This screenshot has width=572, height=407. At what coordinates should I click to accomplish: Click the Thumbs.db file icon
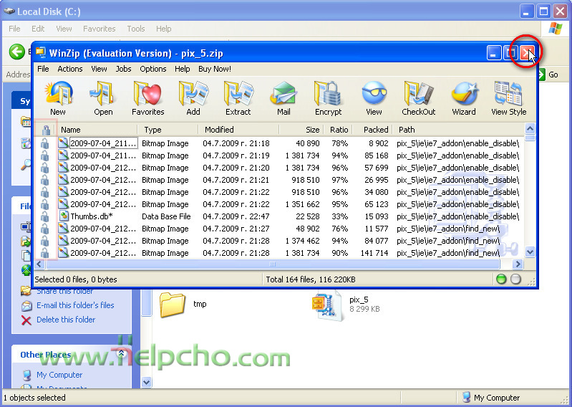pyautogui.click(x=64, y=216)
